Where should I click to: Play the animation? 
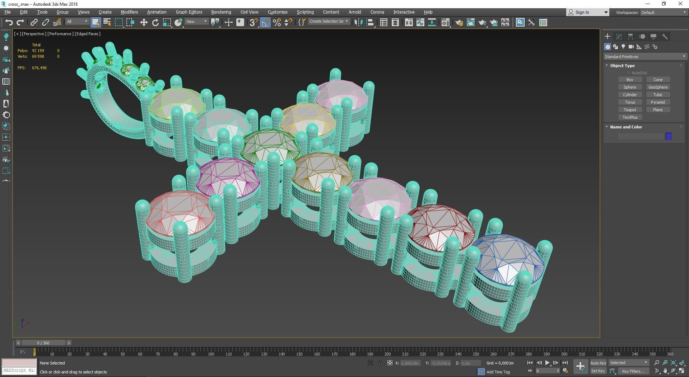547,363
